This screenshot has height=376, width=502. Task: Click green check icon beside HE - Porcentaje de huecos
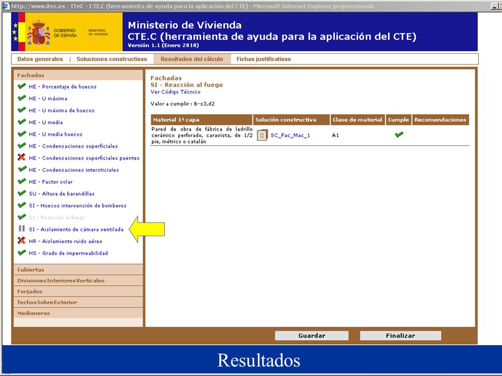click(22, 86)
